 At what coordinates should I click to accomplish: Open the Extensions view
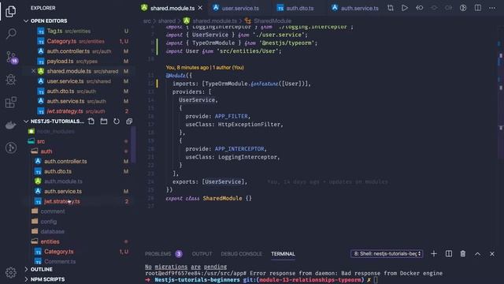(10, 103)
